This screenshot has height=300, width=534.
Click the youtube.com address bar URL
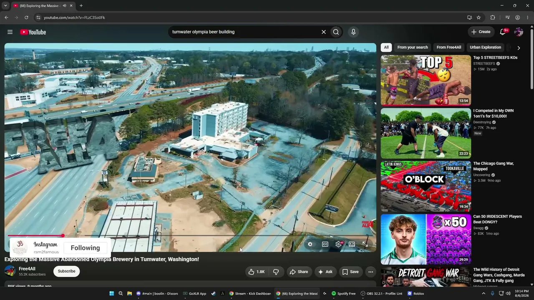[74, 17]
